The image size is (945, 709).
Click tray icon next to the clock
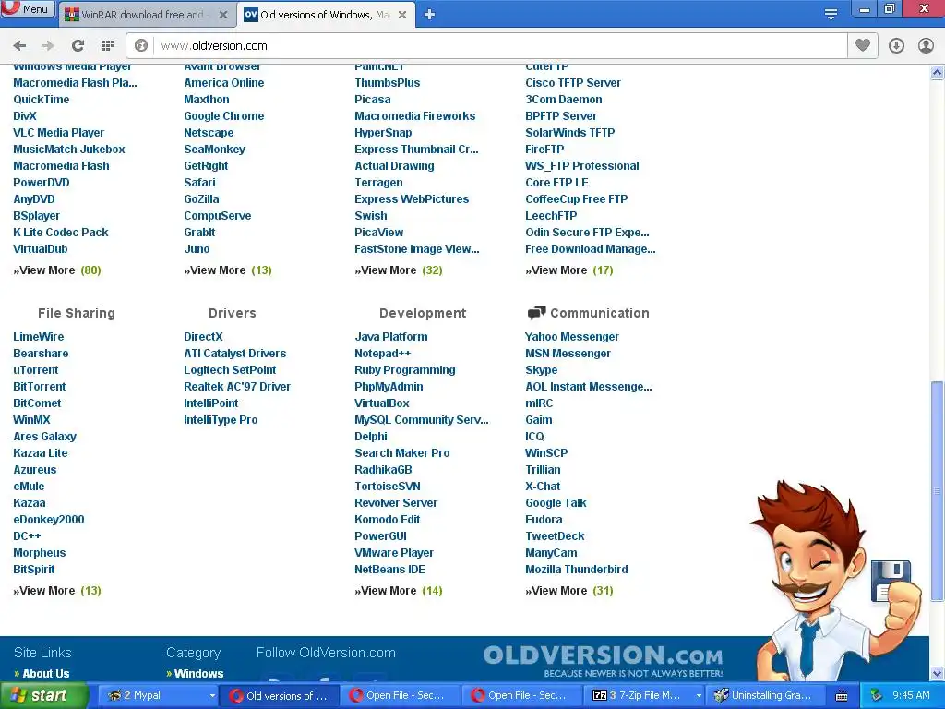(x=877, y=695)
